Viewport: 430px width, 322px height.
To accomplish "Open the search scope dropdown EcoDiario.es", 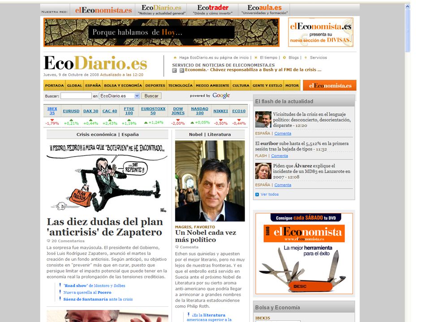I will [x=120, y=96].
